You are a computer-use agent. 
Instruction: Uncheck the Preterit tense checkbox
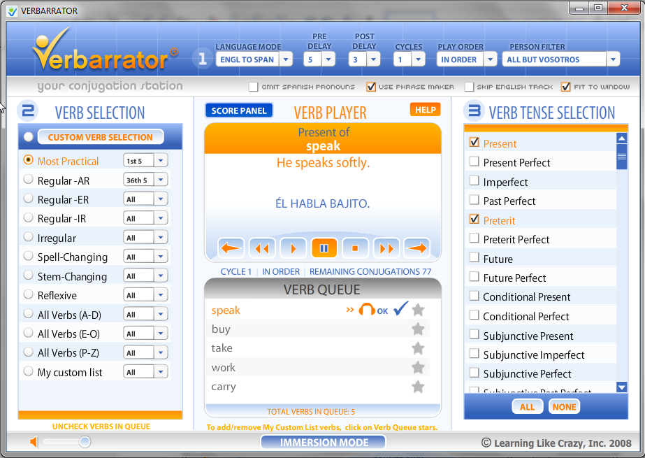coord(474,219)
